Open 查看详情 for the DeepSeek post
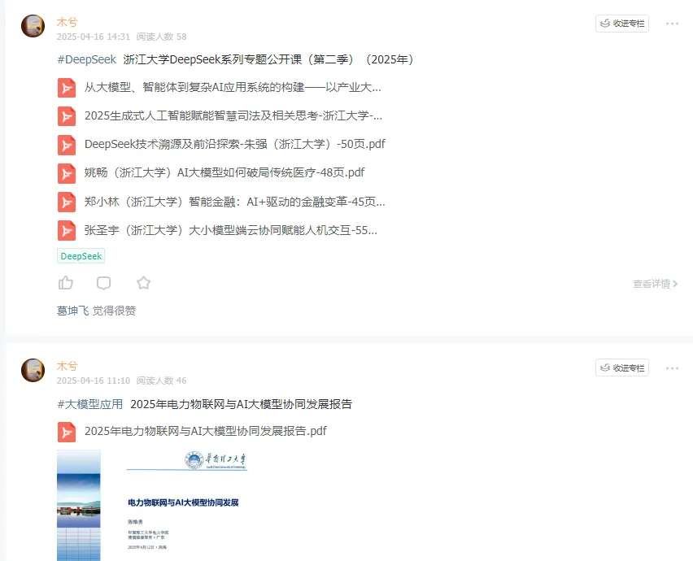Viewport: 693px width, 561px height. coord(656,284)
